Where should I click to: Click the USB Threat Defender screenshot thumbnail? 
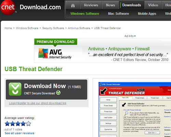135,109
